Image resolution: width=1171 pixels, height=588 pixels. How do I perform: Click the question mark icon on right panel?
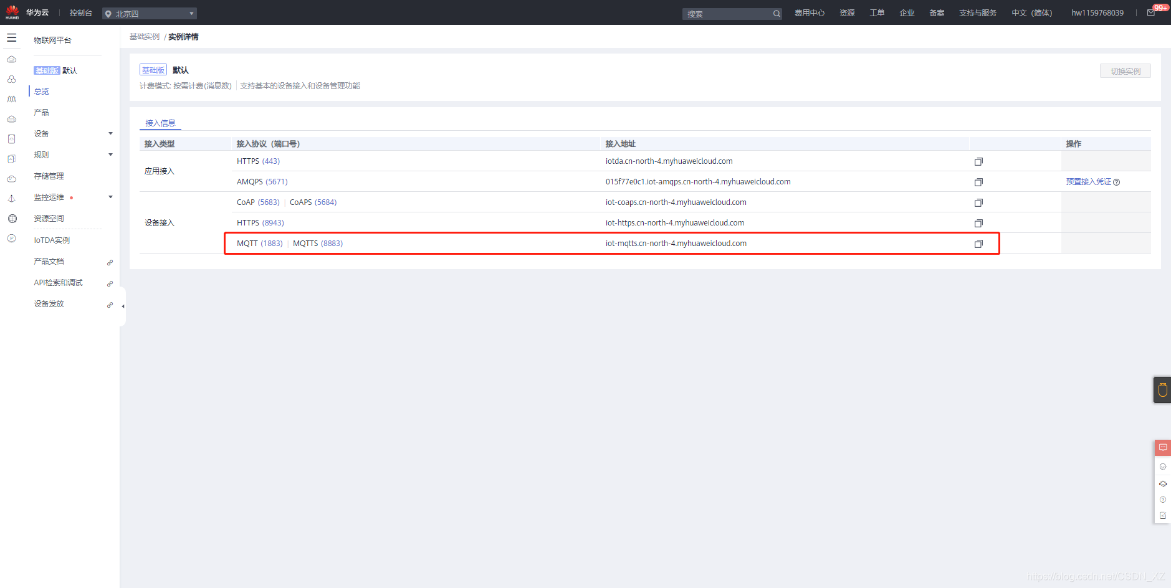(x=1163, y=500)
